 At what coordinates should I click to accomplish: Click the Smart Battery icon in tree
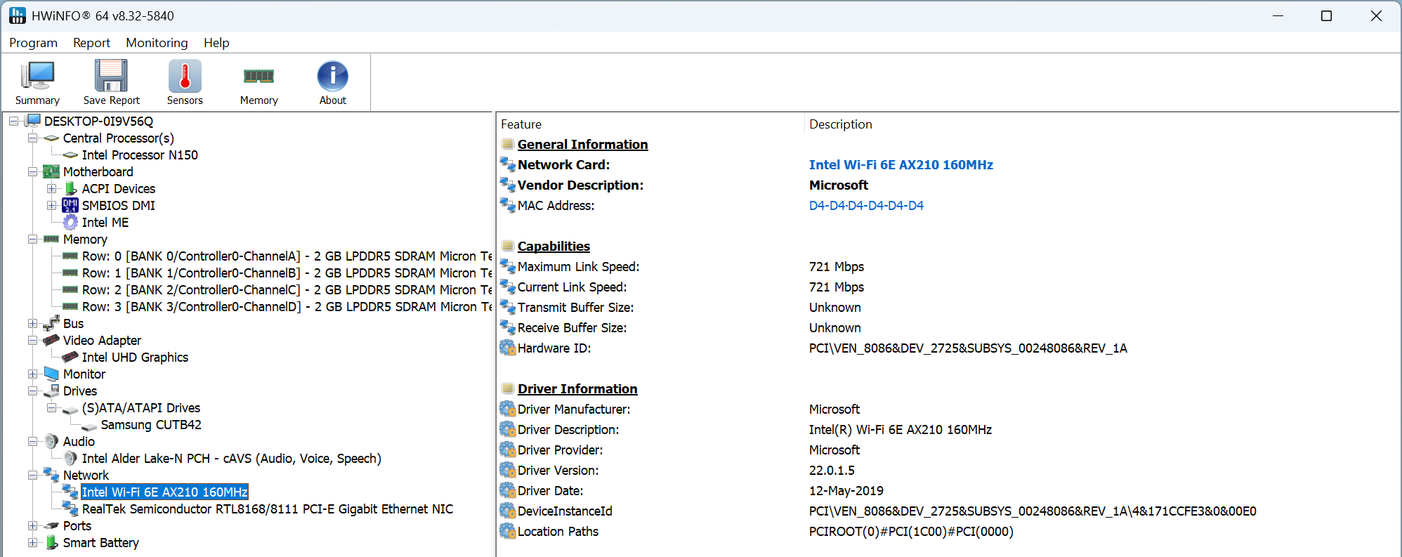[51, 542]
